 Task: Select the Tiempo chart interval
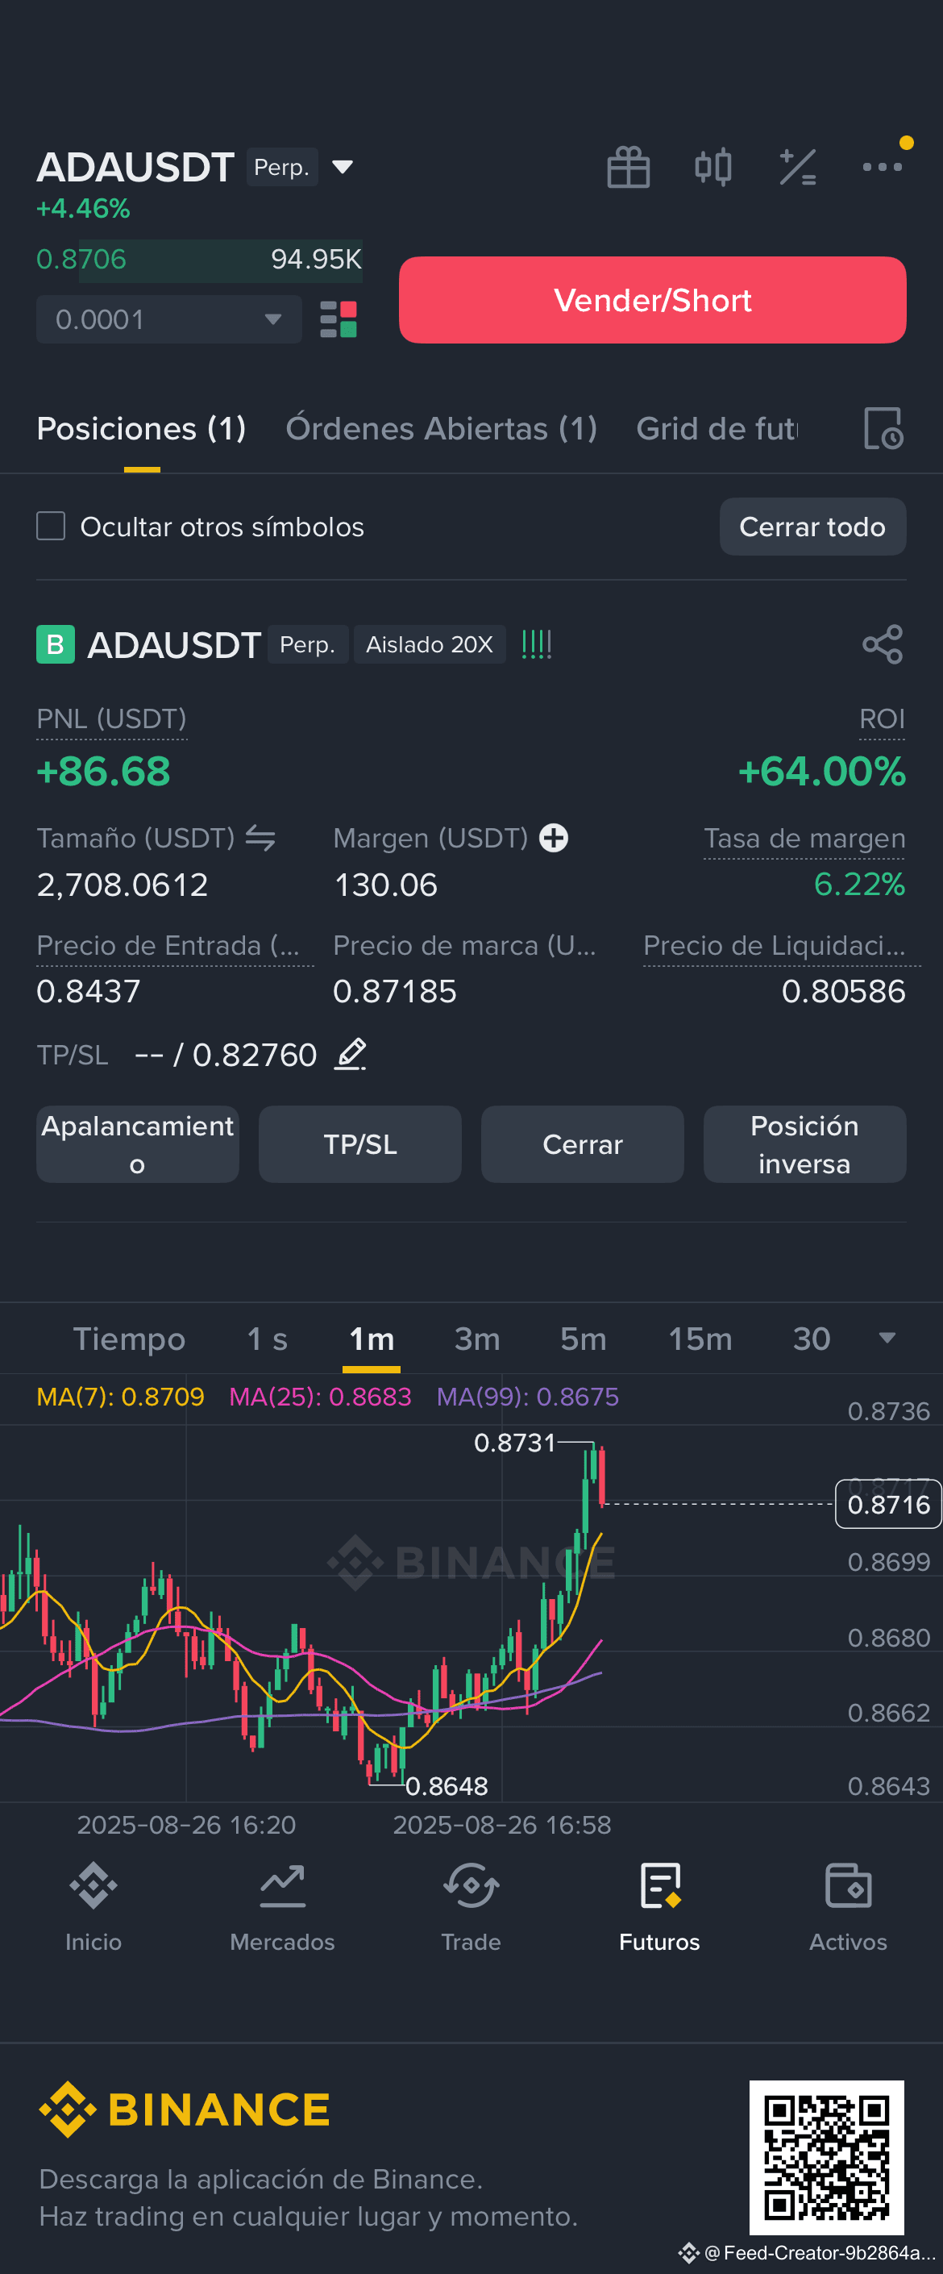(129, 1339)
